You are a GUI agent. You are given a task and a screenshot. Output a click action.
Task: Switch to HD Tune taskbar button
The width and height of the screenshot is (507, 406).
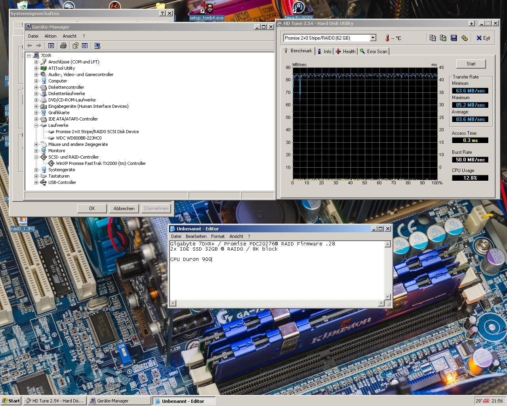coord(55,401)
